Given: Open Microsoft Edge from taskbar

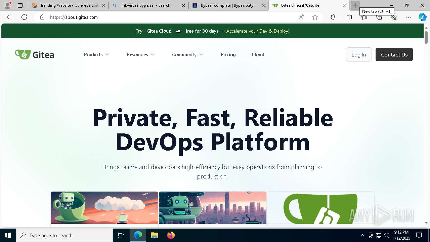Looking at the screenshot, I should [138, 235].
